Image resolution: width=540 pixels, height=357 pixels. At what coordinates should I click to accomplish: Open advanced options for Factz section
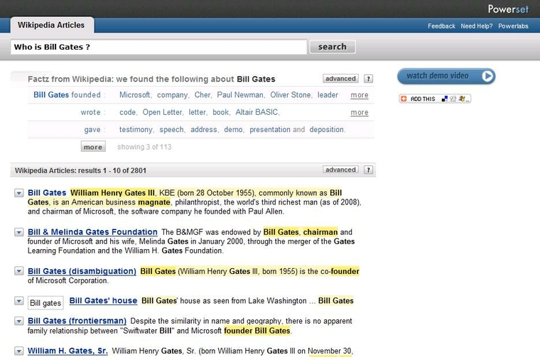click(x=340, y=79)
